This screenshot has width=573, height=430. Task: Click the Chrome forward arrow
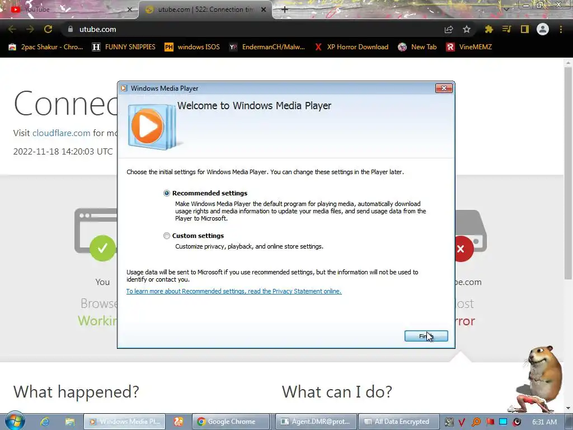(30, 29)
